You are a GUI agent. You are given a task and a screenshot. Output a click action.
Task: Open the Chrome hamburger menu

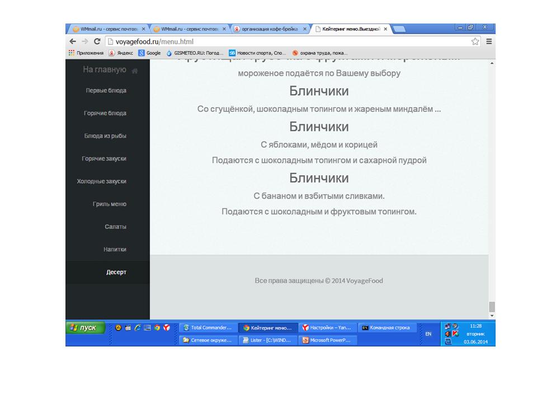coord(489,41)
